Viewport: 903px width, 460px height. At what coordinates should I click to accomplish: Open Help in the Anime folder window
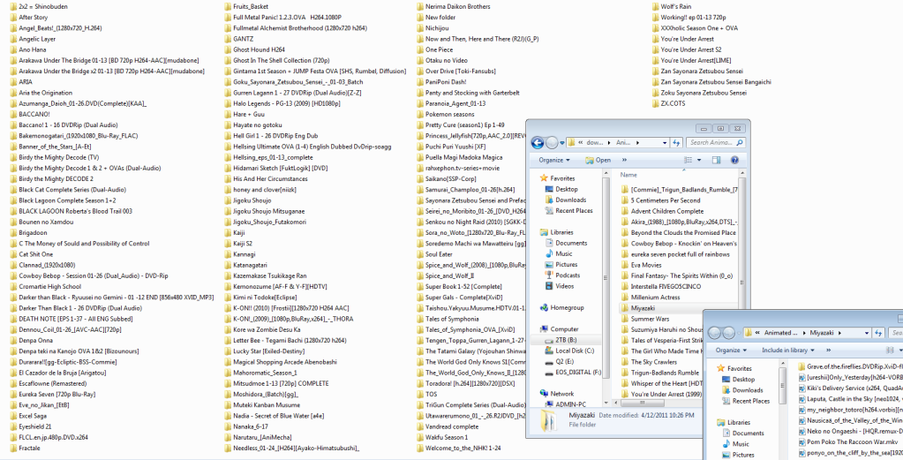pos(734,160)
